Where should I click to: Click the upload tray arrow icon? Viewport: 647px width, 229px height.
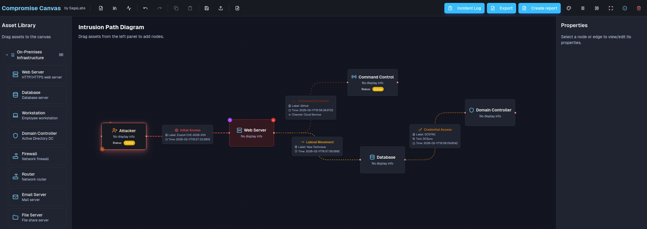[x=221, y=8]
